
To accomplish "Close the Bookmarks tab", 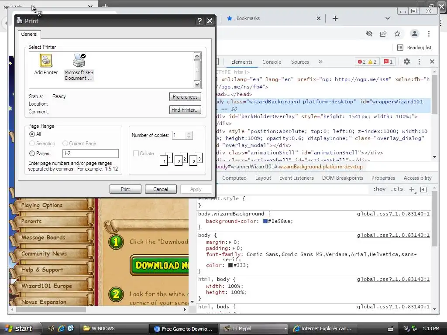I will coord(319,18).
